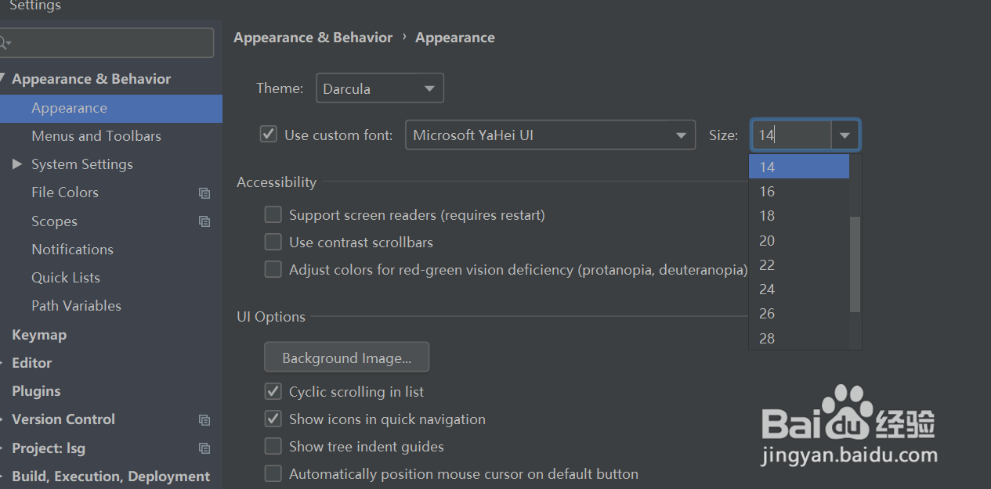991x489 pixels.
Task: Click the Background Image button
Action: tap(346, 358)
